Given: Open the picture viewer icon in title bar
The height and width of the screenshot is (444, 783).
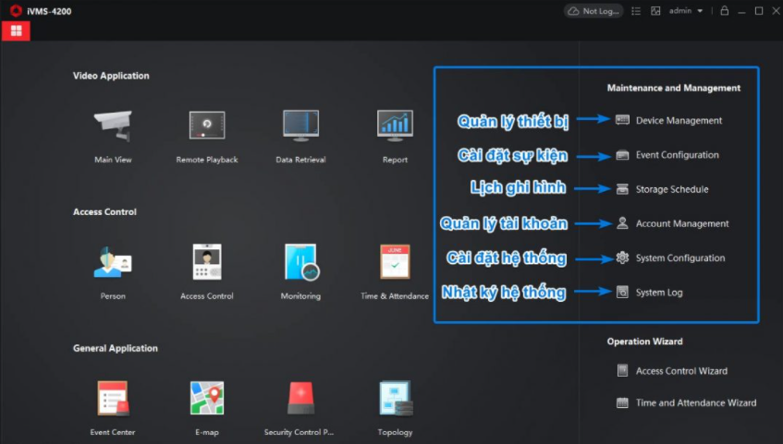Looking at the screenshot, I should point(655,10).
